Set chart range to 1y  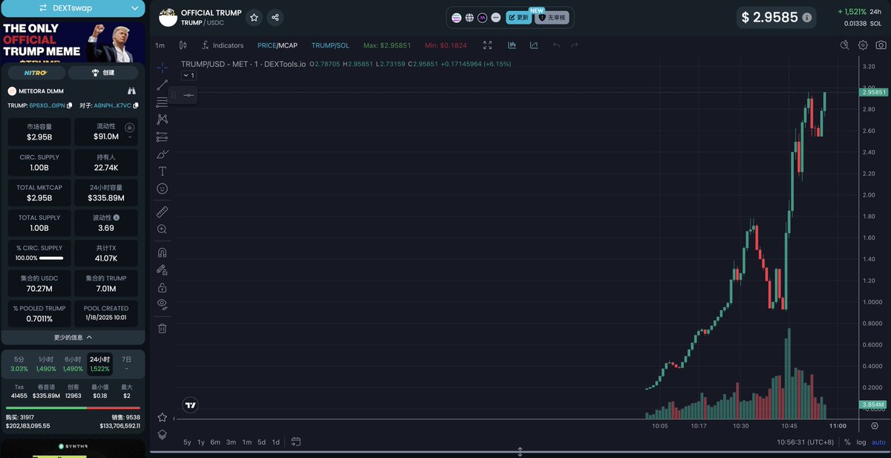201,442
